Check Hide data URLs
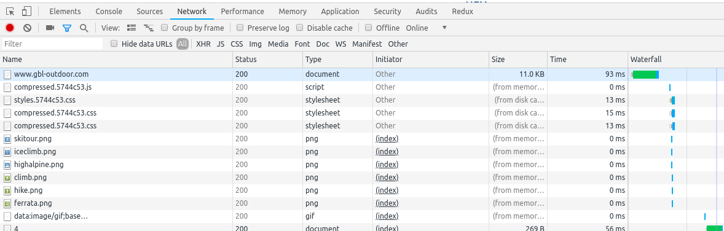724x231 pixels. (114, 44)
